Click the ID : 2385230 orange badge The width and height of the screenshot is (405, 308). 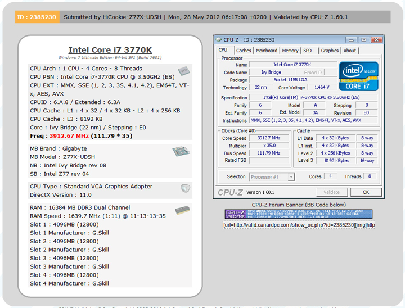pos(37,17)
